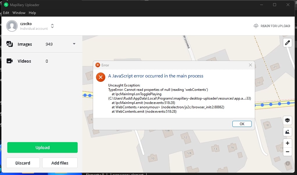
Task: Click building number 17 on the map
Action: click(259, 83)
